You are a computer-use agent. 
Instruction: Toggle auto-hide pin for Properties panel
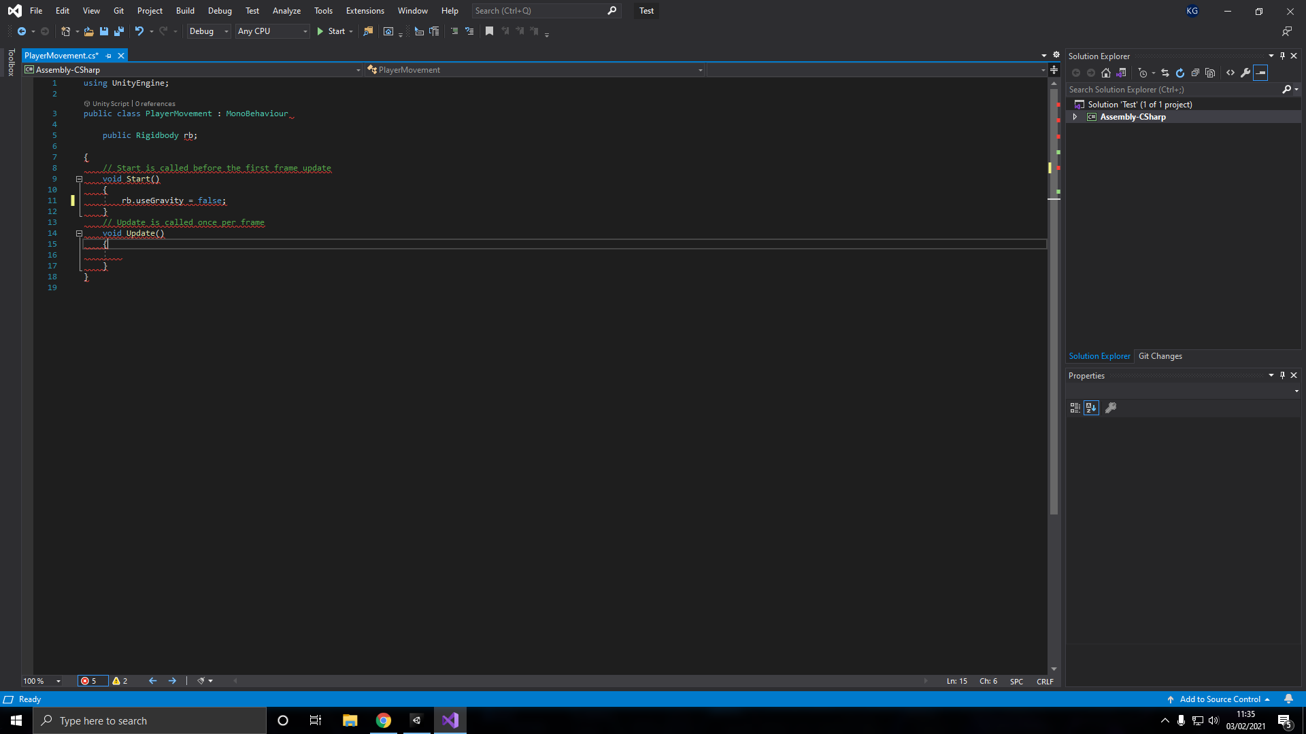coord(1282,375)
